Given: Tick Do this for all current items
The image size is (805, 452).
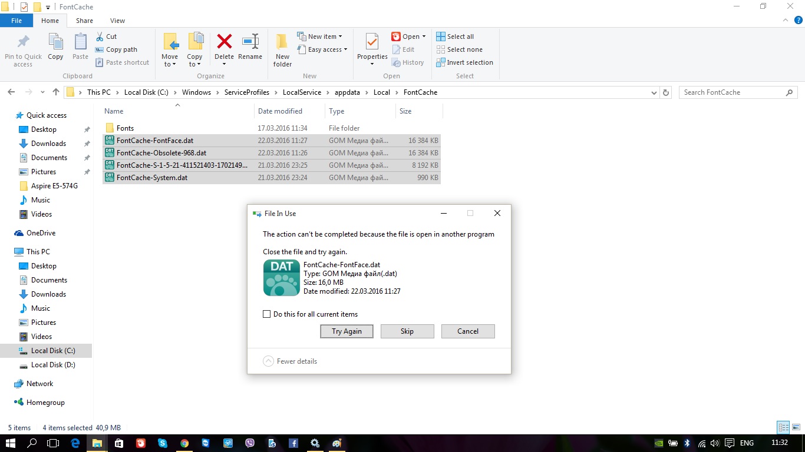Looking at the screenshot, I should pyautogui.click(x=266, y=314).
